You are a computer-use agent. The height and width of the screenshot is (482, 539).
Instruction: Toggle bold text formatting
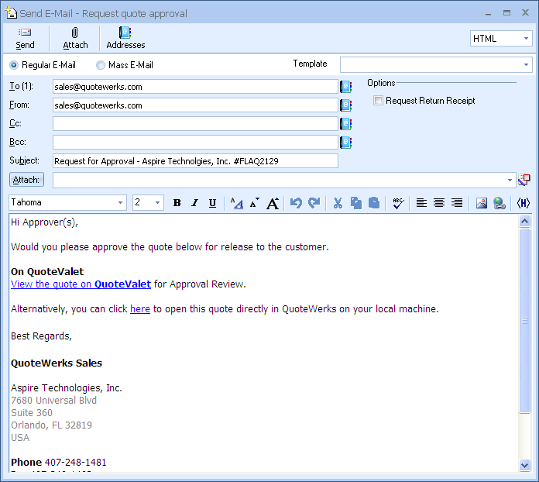point(177,203)
